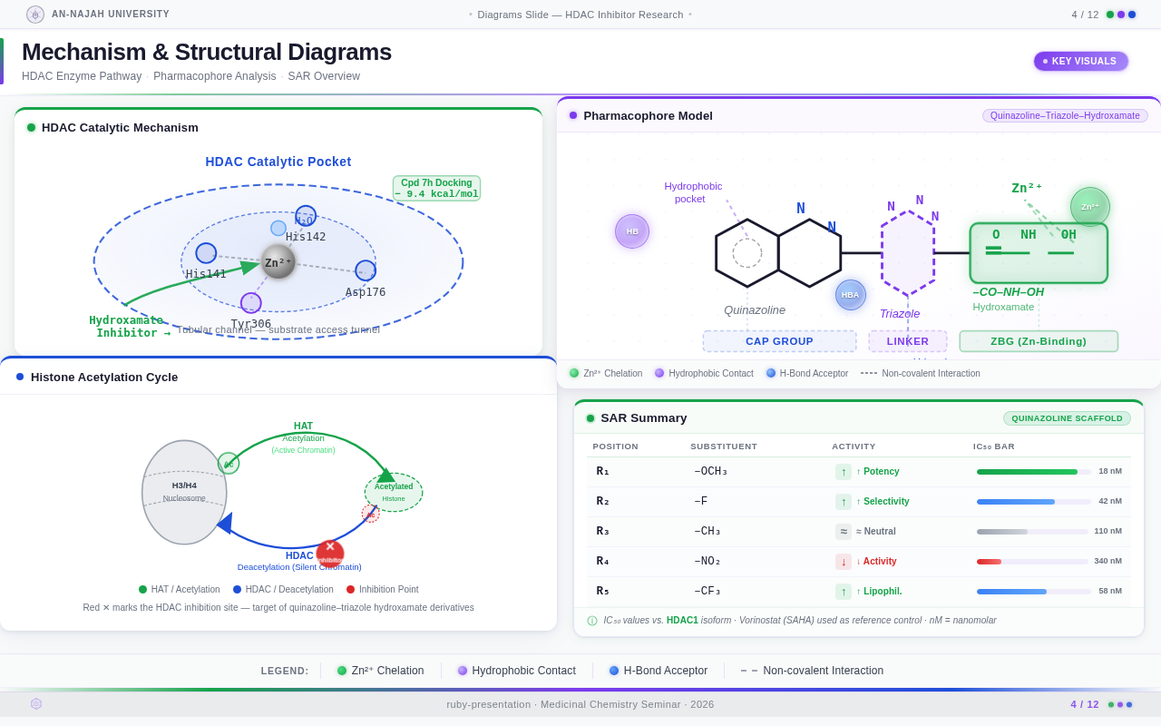
Task: Select the "SAR Overview" item under the heading
Action: coord(324,76)
